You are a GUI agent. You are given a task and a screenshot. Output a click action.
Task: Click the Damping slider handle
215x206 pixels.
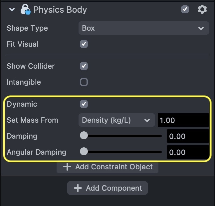coord(84,136)
